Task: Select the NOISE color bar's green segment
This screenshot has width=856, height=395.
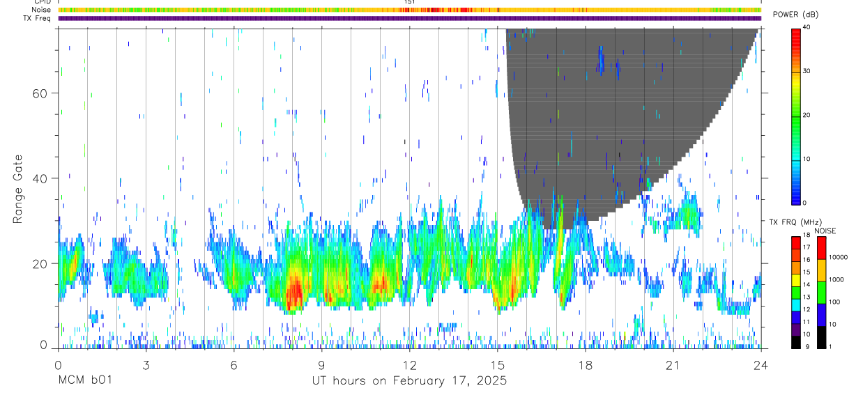Action: click(x=822, y=293)
